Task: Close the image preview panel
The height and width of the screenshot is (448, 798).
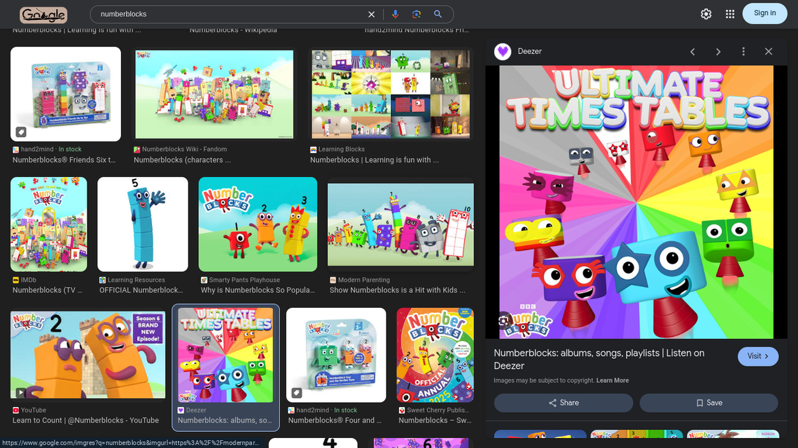Action: [769, 52]
